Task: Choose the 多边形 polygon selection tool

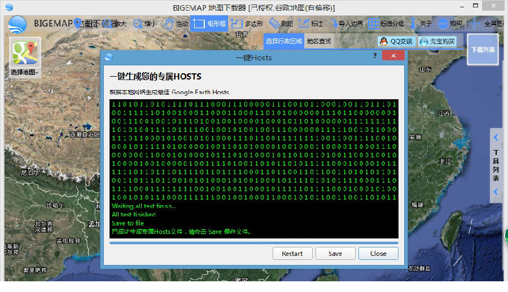Action: point(247,24)
